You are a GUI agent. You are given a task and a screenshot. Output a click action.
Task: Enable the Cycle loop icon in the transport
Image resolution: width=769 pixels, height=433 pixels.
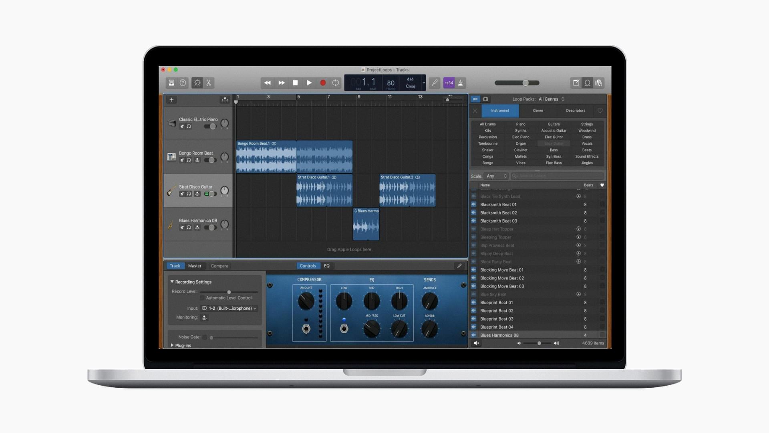pyautogui.click(x=336, y=83)
